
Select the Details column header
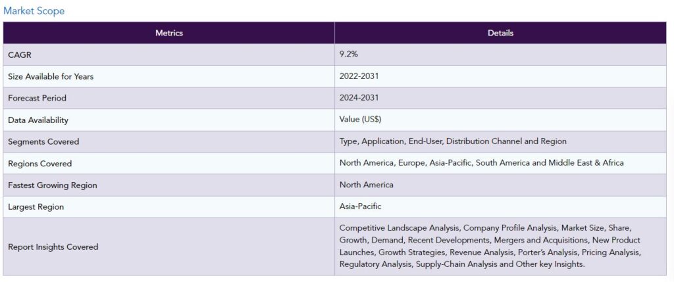point(500,33)
